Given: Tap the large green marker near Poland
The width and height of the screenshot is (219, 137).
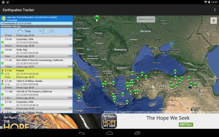Looking at the screenshot, I should (x=97, y=18).
